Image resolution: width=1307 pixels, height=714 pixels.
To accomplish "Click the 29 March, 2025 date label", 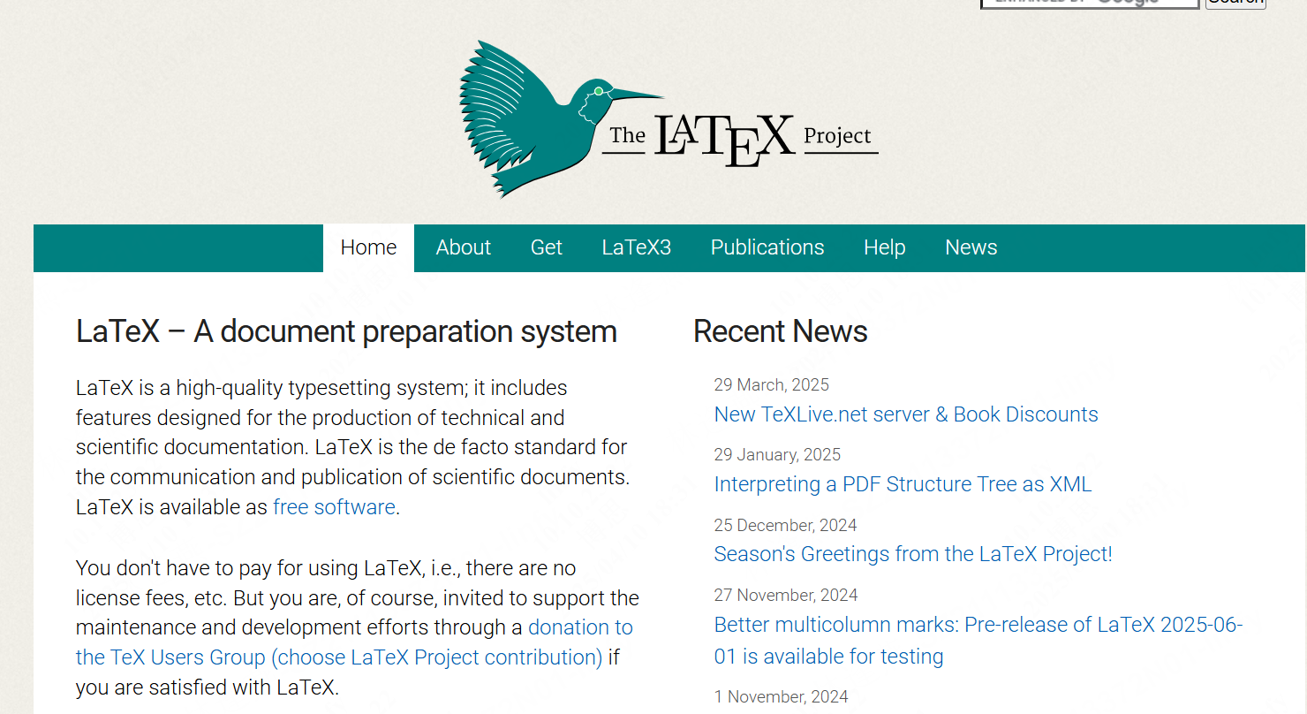I will click(x=772, y=384).
